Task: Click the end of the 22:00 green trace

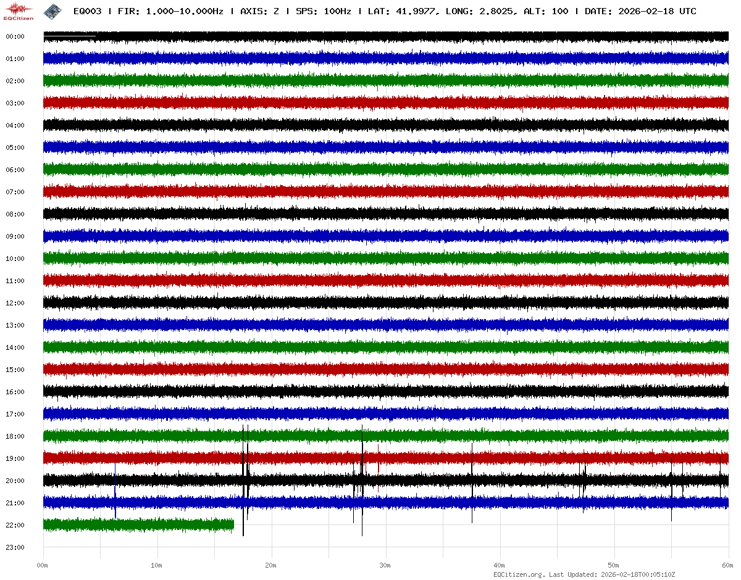Action: 233,525
